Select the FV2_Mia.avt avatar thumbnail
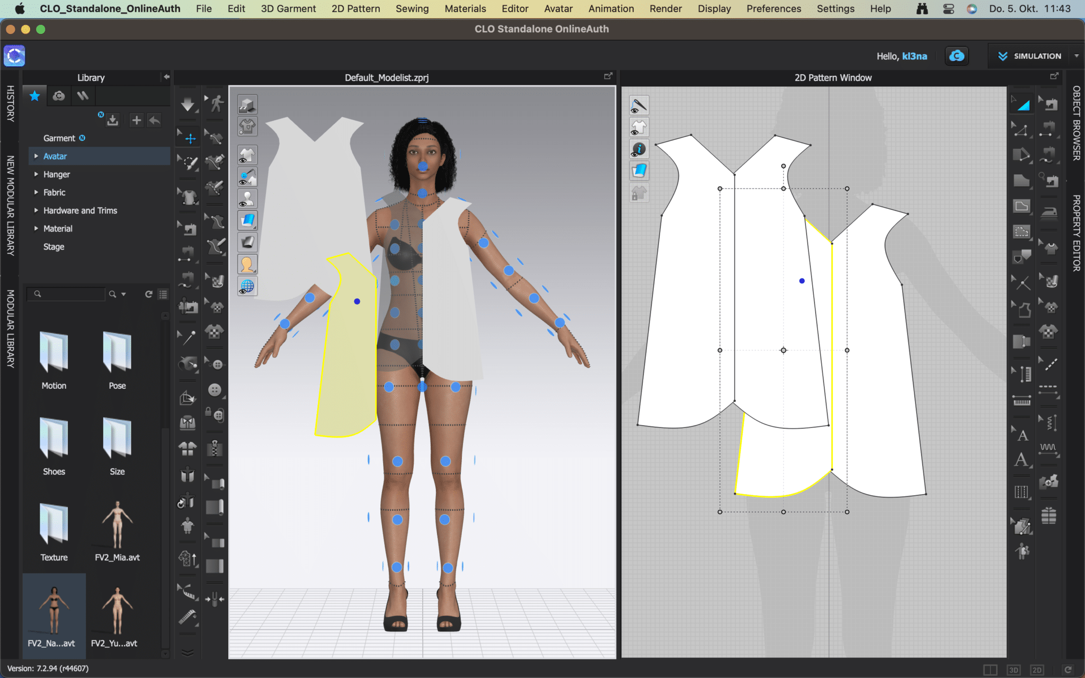The width and height of the screenshot is (1085, 678). coord(117,524)
